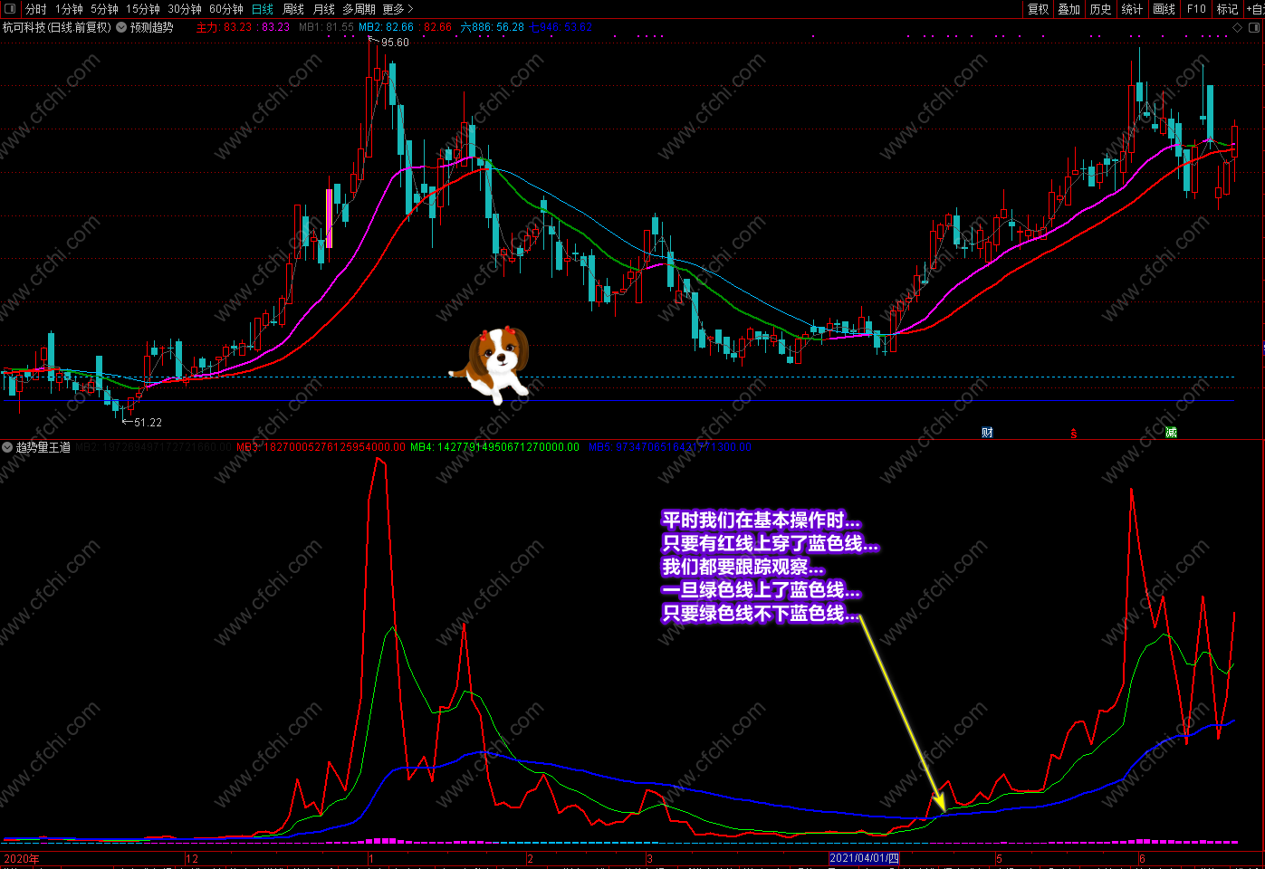Click the blue MB5 value in lower panel
Viewport: 1265px width, 869px height.
tap(670, 447)
